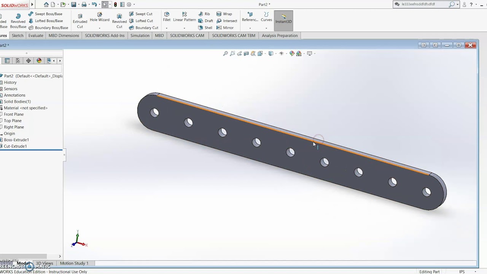The height and width of the screenshot is (274, 487).
Task: Open the Hole Wizard dropdown arrow
Action: (x=100, y=28)
